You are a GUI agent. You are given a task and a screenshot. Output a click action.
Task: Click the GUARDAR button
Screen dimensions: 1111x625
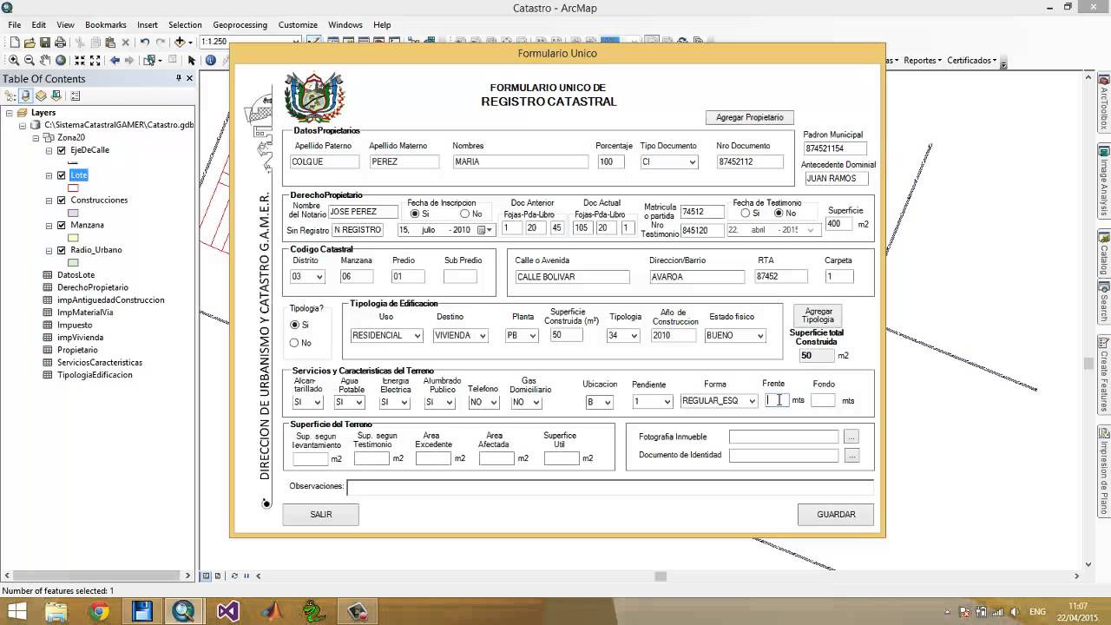pos(836,515)
